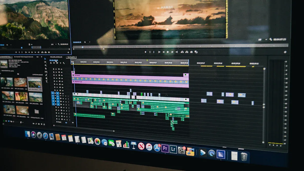Open the timeline settings wrench menu
304x171 pixels.
tap(64, 63)
